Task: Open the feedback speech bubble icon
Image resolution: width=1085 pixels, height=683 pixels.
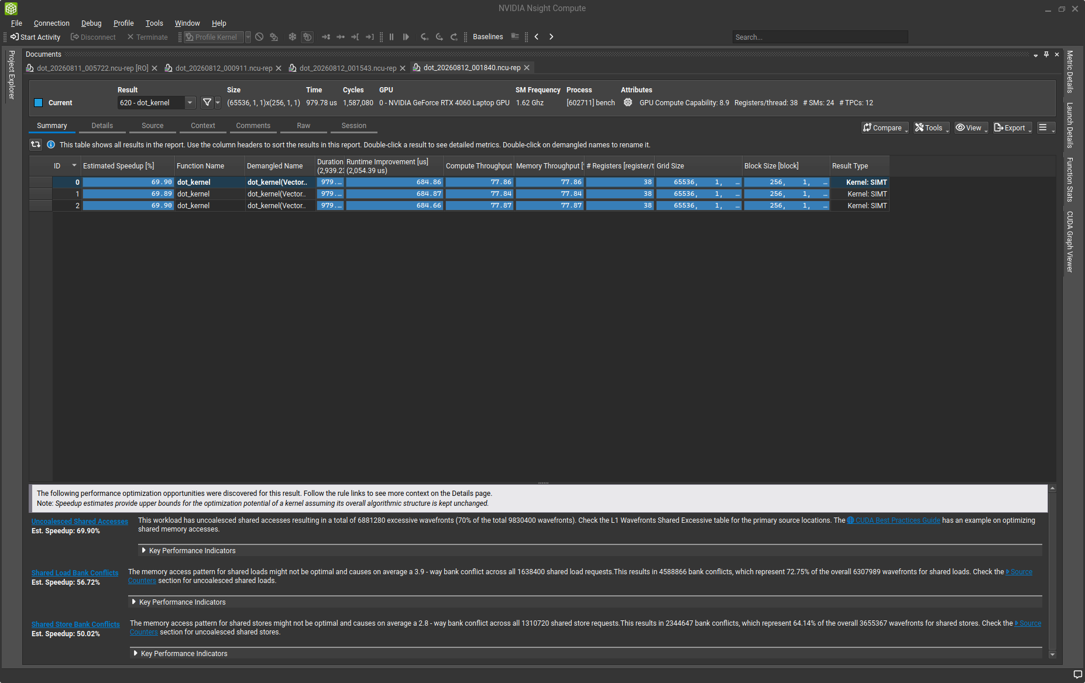Action: click(x=1077, y=674)
